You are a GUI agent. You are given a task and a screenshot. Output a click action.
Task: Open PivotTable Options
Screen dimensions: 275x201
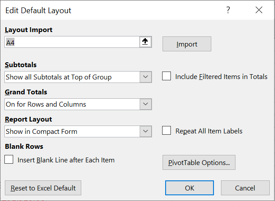coord(199,162)
